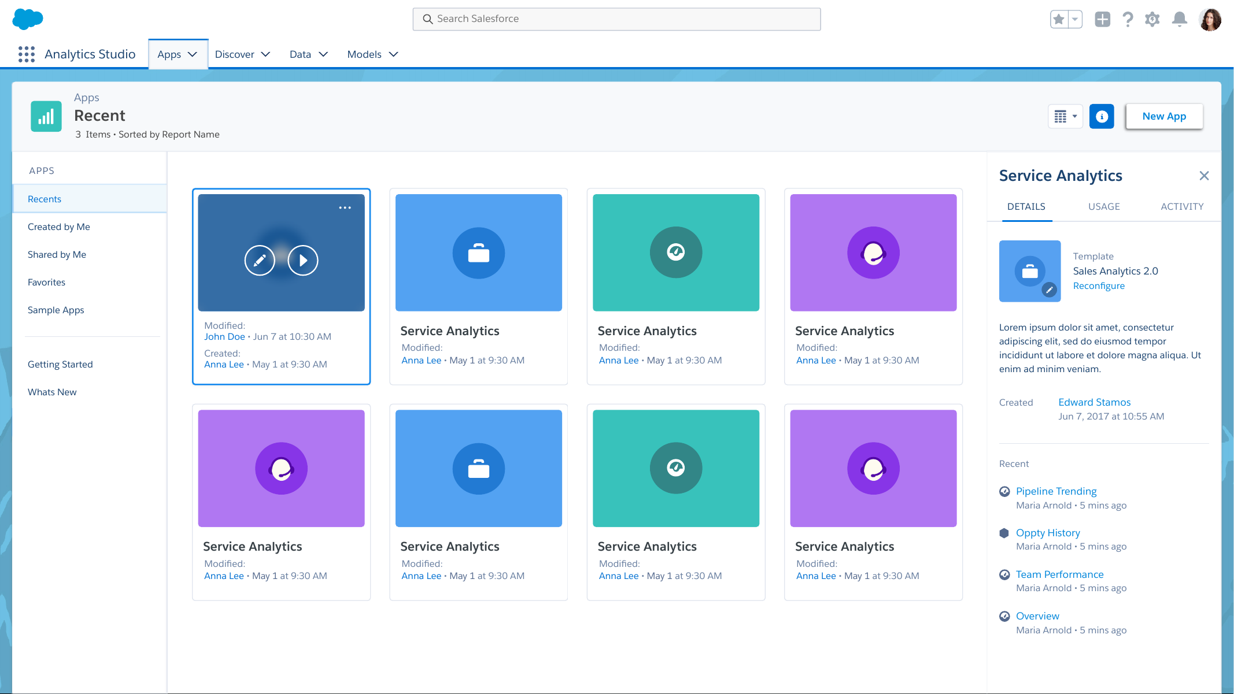Click the Oppy History hexagon icon

1004,533
